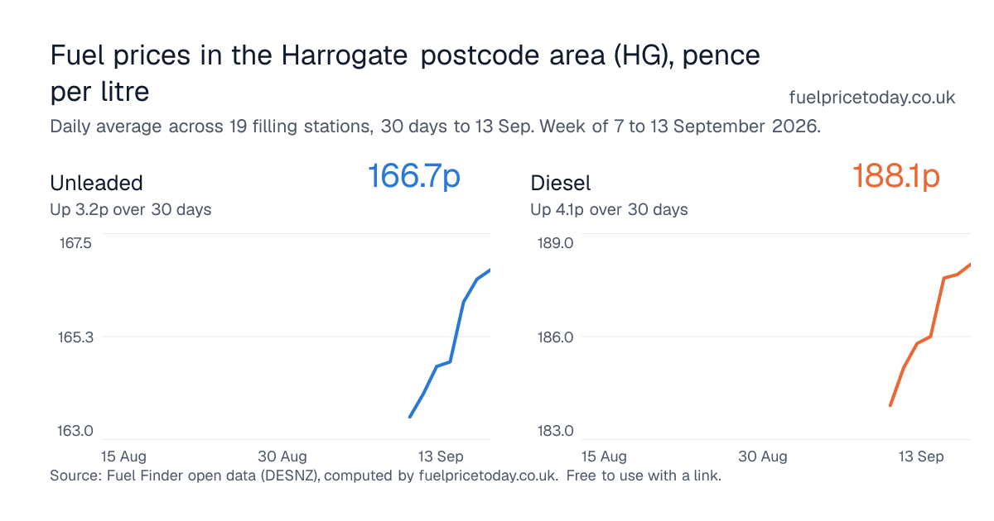Click the subtitle about 19 filling stations
This screenshot has height=521, width=994.
[x=436, y=127]
